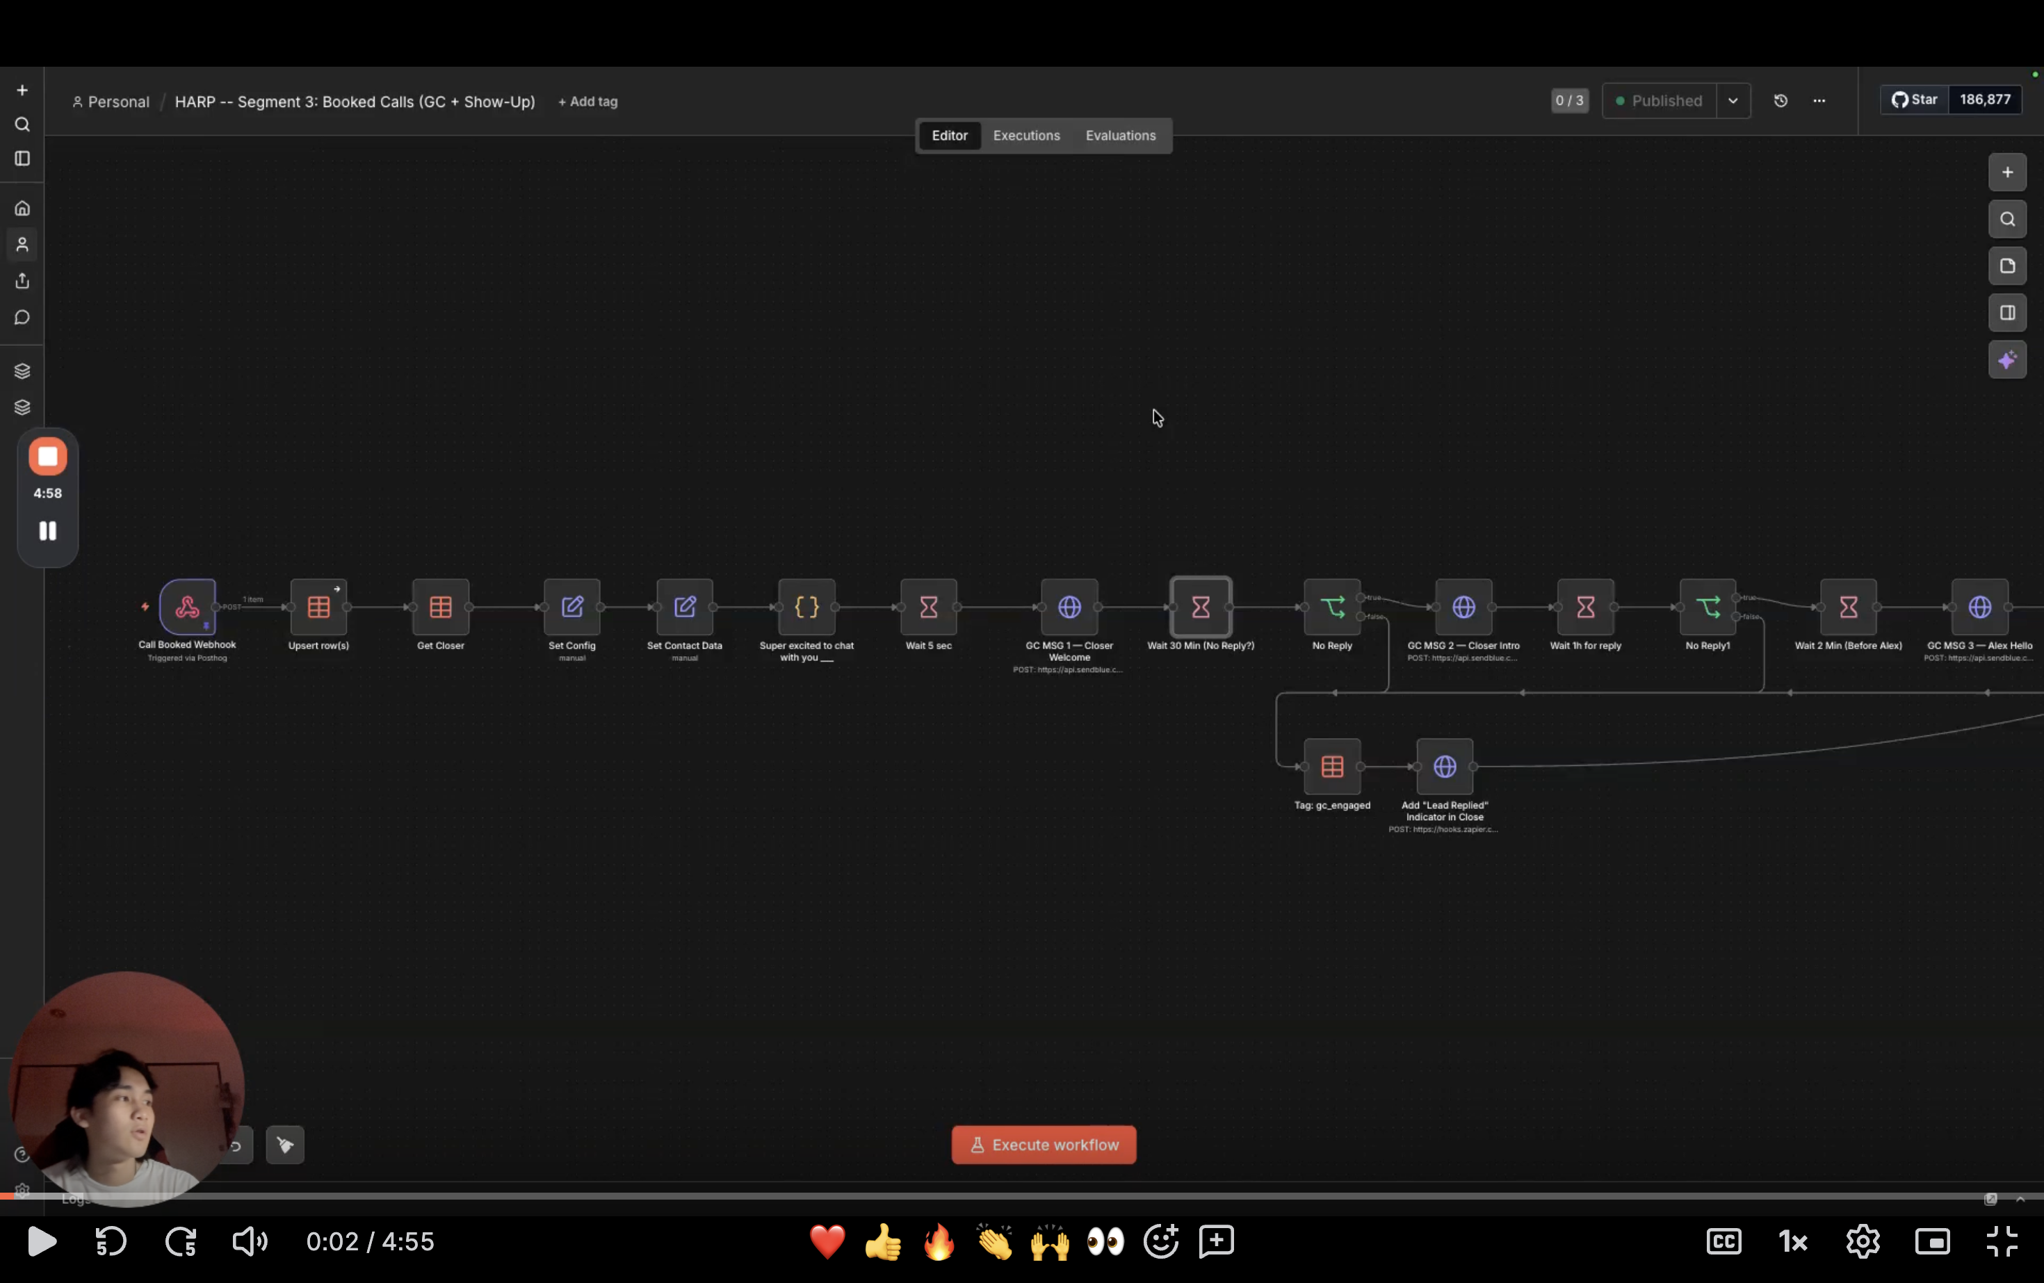2044x1283 pixels.
Task: Select the Tag: gc_engaged node
Action: [1333, 766]
